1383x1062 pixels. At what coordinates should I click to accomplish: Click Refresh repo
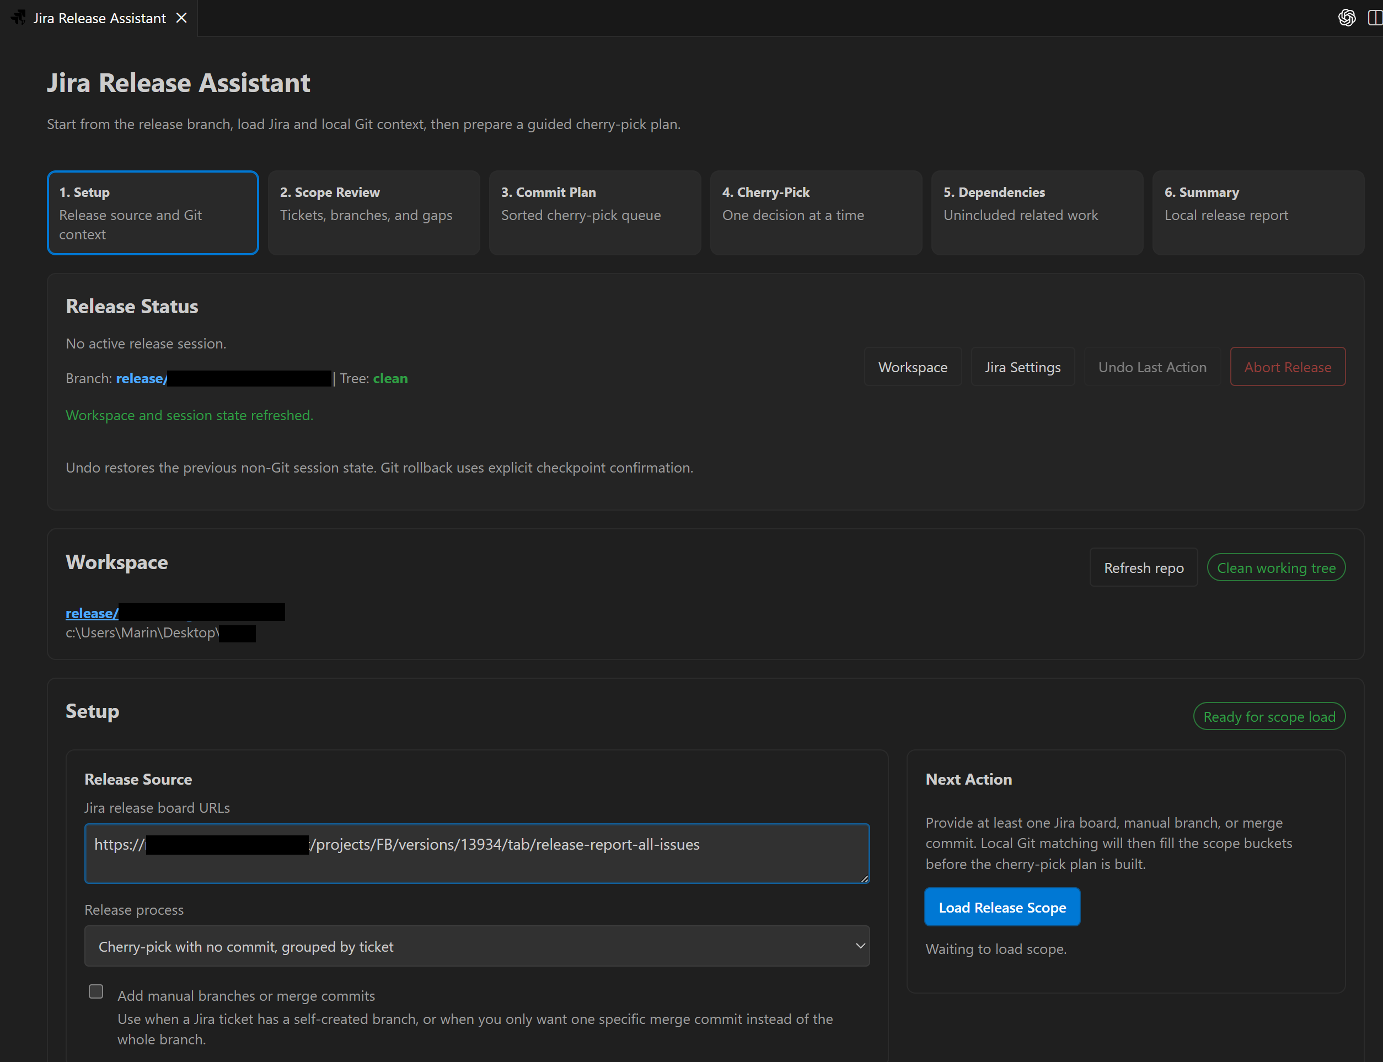(x=1144, y=567)
